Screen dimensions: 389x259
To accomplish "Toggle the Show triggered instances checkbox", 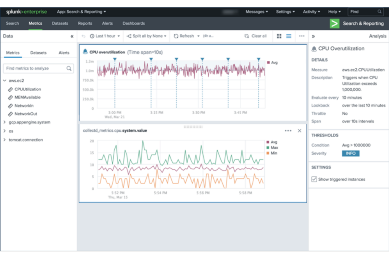I will click(314, 179).
